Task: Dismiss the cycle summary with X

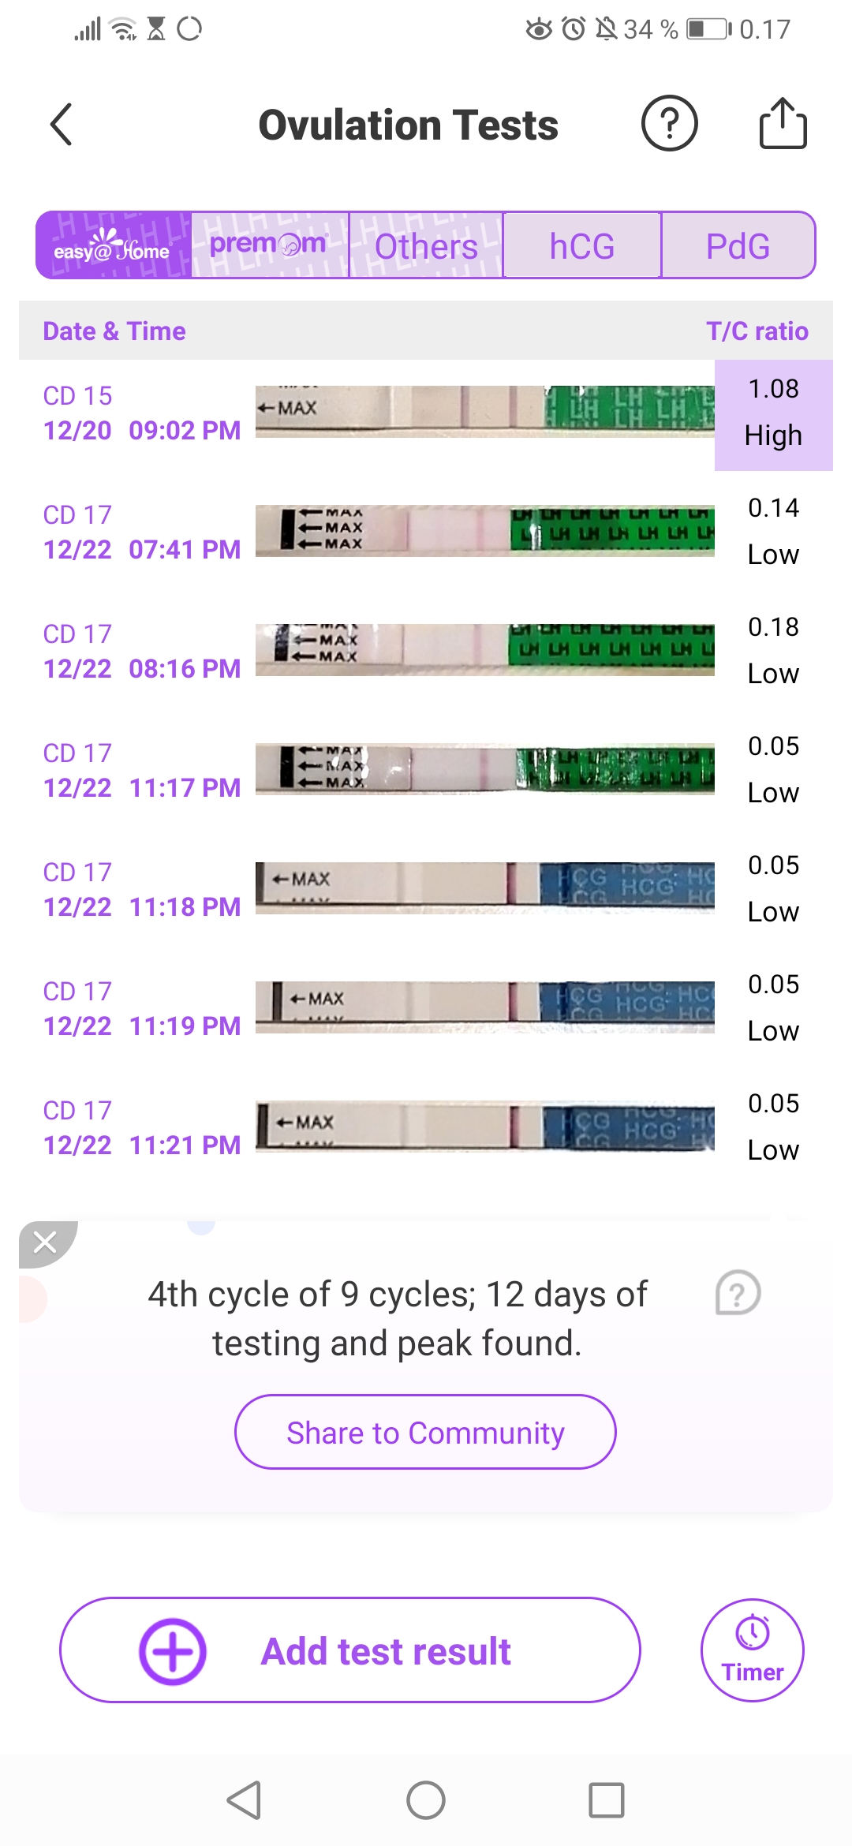Action: pyautogui.click(x=45, y=1242)
